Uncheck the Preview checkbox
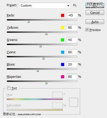107x118 pixels. coord(87,30)
